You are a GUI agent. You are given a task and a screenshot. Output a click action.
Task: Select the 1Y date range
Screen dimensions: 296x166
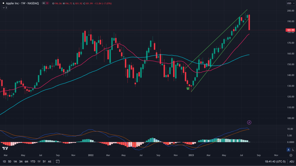(39, 161)
